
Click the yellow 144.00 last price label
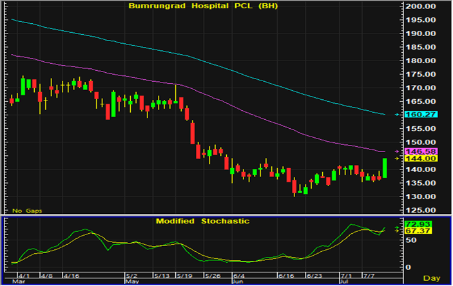410,158
